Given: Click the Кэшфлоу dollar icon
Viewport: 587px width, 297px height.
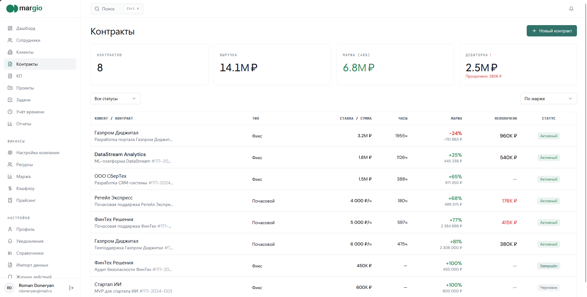Looking at the screenshot, I should [10, 188].
